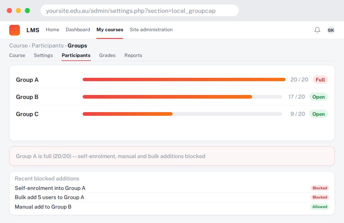Switch to the Course tab
The width and height of the screenshot is (344, 223).
coord(17,55)
